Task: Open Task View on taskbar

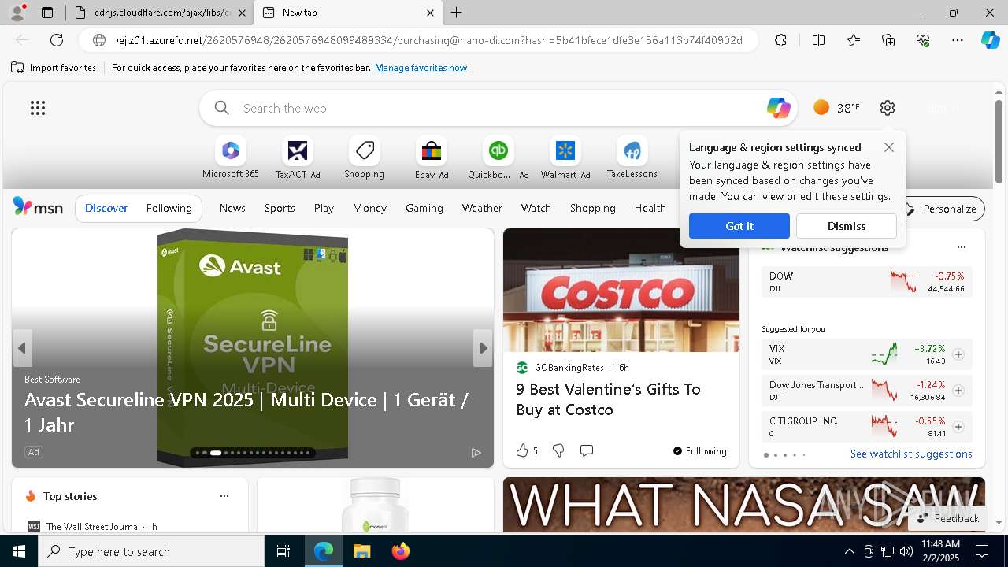Action: [x=283, y=551]
